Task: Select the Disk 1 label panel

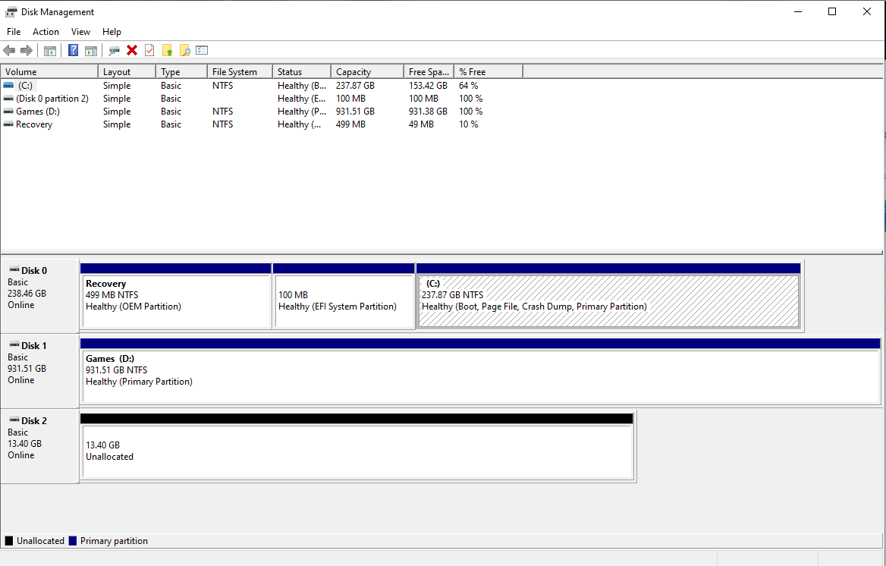Action: (39, 371)
